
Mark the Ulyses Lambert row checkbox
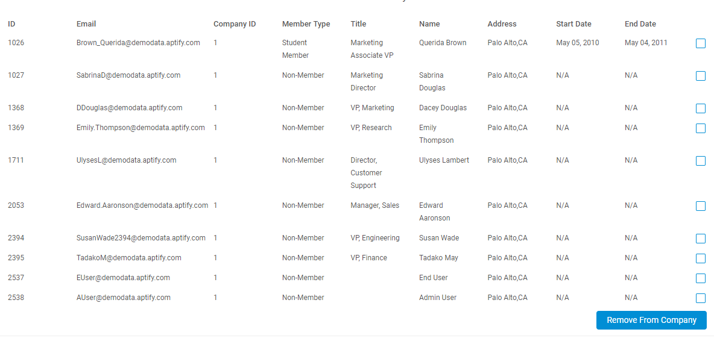pos(700,161)
